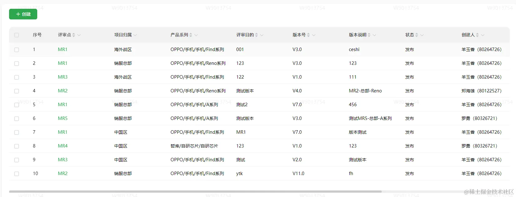Screen dimensions: 516x197
Task: Open the MR1 link in row 2
Action: [x=63, y=63]
